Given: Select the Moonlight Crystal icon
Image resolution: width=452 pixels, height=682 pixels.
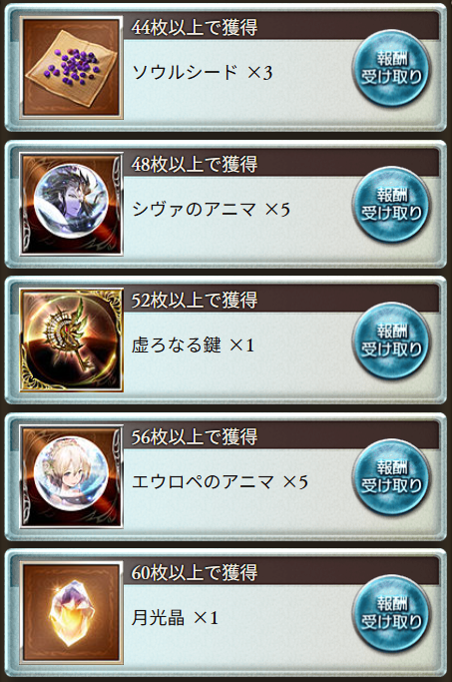Looking at the screenshot, I should click(x=71, y=613).
